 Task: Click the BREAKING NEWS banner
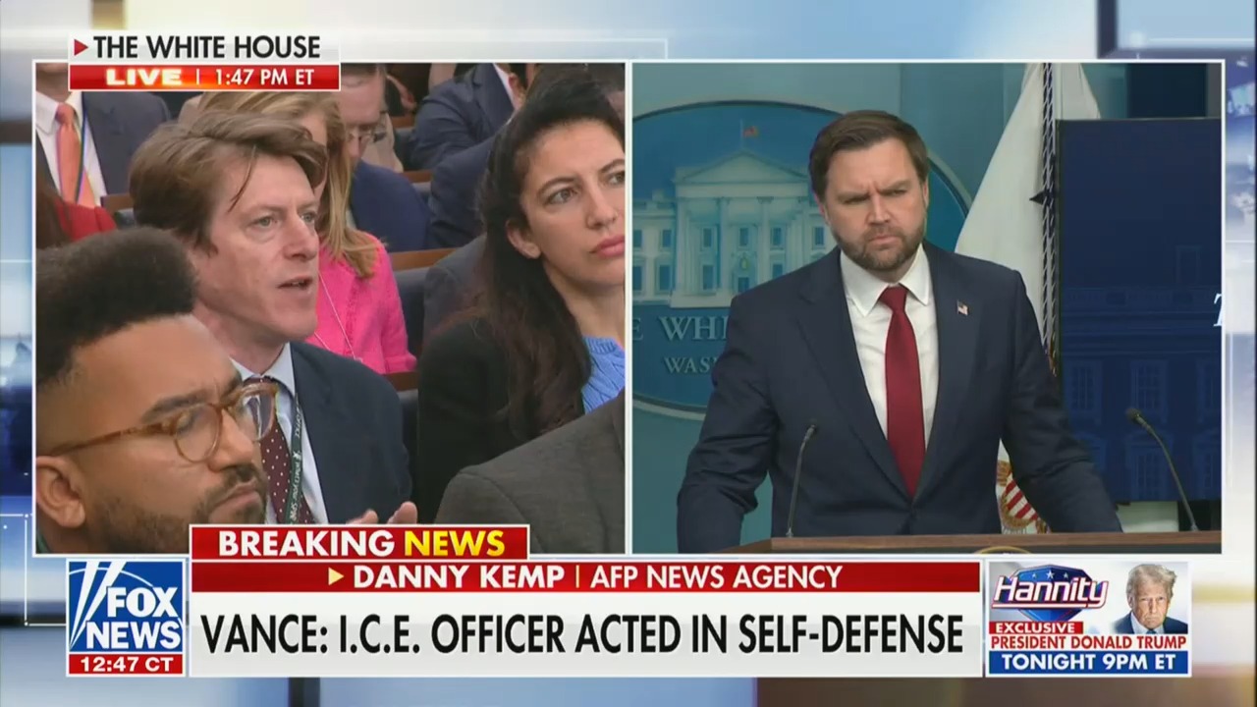tap(359, 542)
